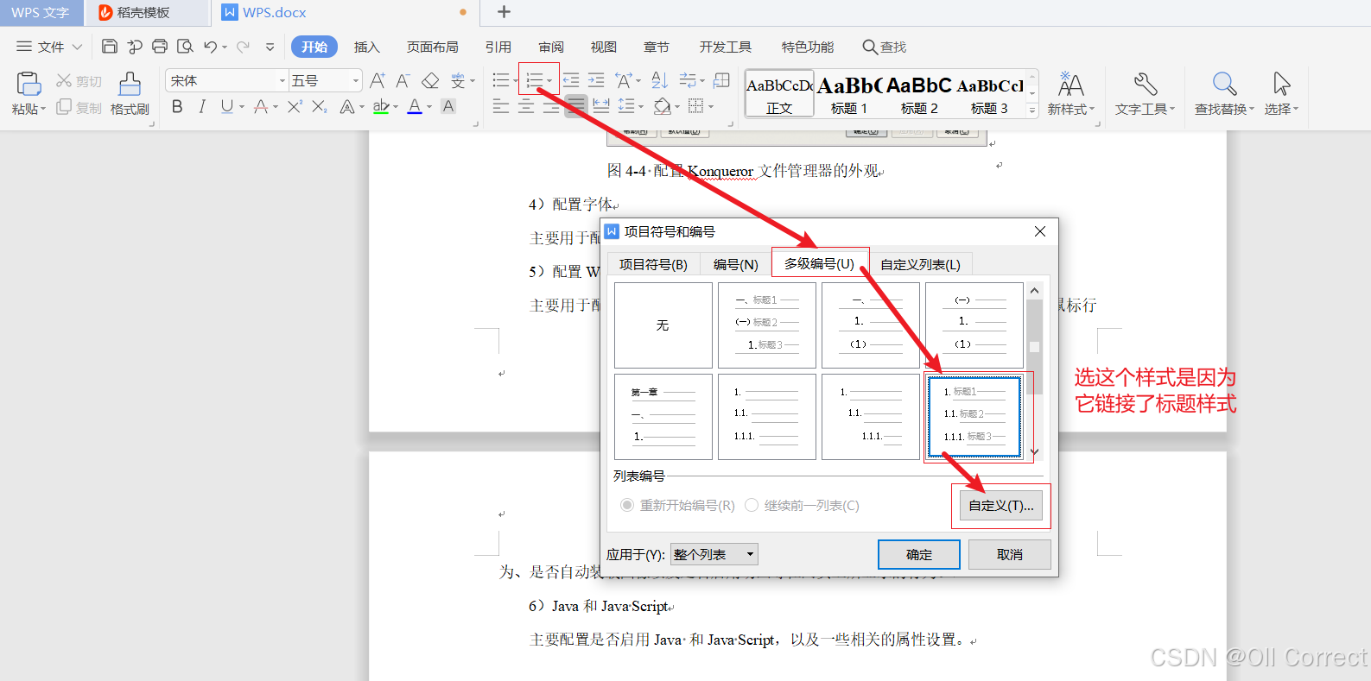Screen dimensions: 1371x681
Task: Toggle Bold formatting
Action: point(177,106)
